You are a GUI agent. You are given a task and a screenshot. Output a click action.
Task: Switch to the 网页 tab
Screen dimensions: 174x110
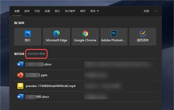coord(83,11)
